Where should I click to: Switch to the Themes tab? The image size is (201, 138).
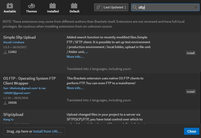[31, 8]
